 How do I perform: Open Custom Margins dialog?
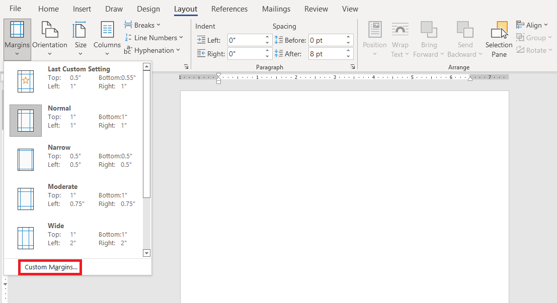point(50,267)
